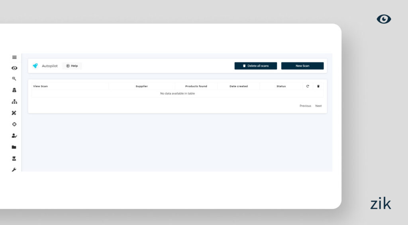Open the folder icon in the sidebar
The height and width of the screenshot is (225, 408).
coord(14,147)
